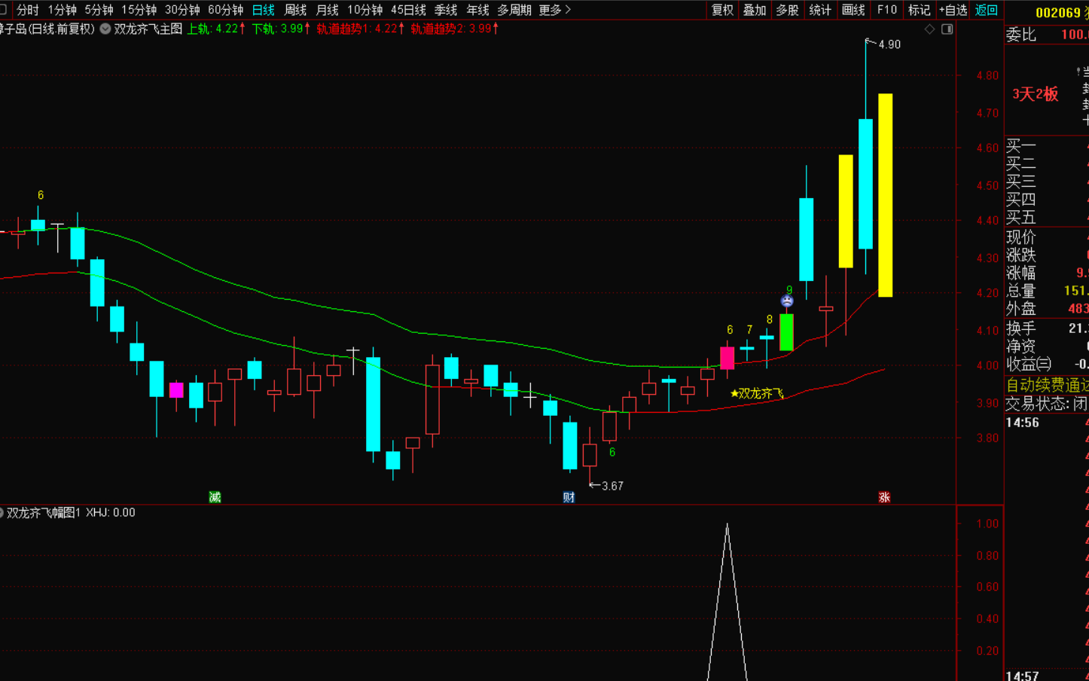Click the blue 财 event marker

[569, 497]
